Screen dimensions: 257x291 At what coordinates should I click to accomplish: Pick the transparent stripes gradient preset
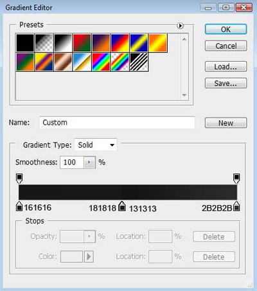[139, 62]
